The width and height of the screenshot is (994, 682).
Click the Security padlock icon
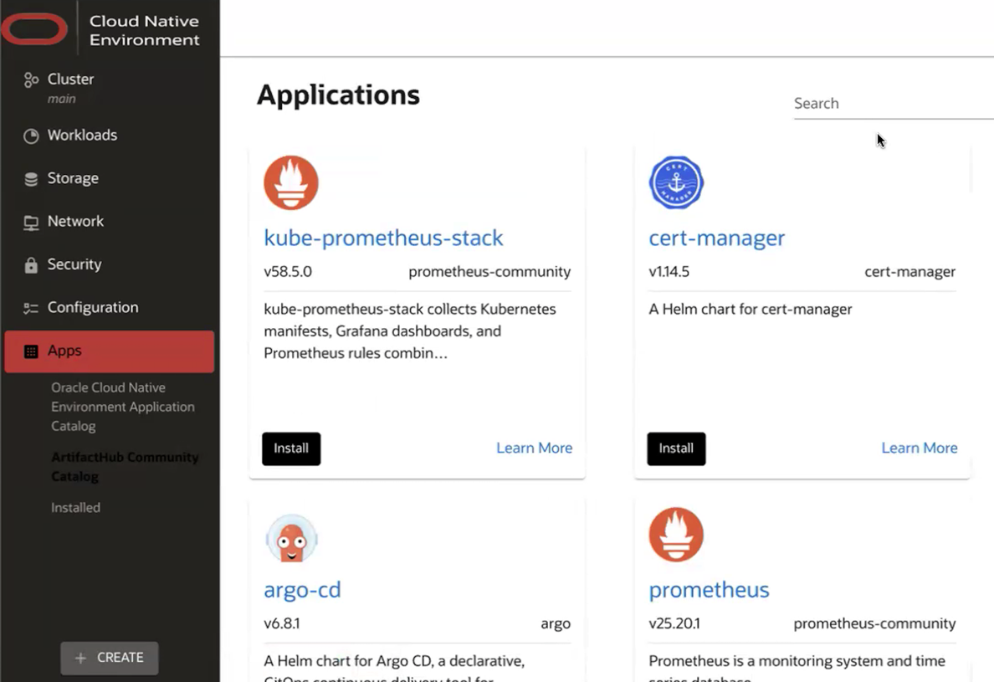click(31, 265)
